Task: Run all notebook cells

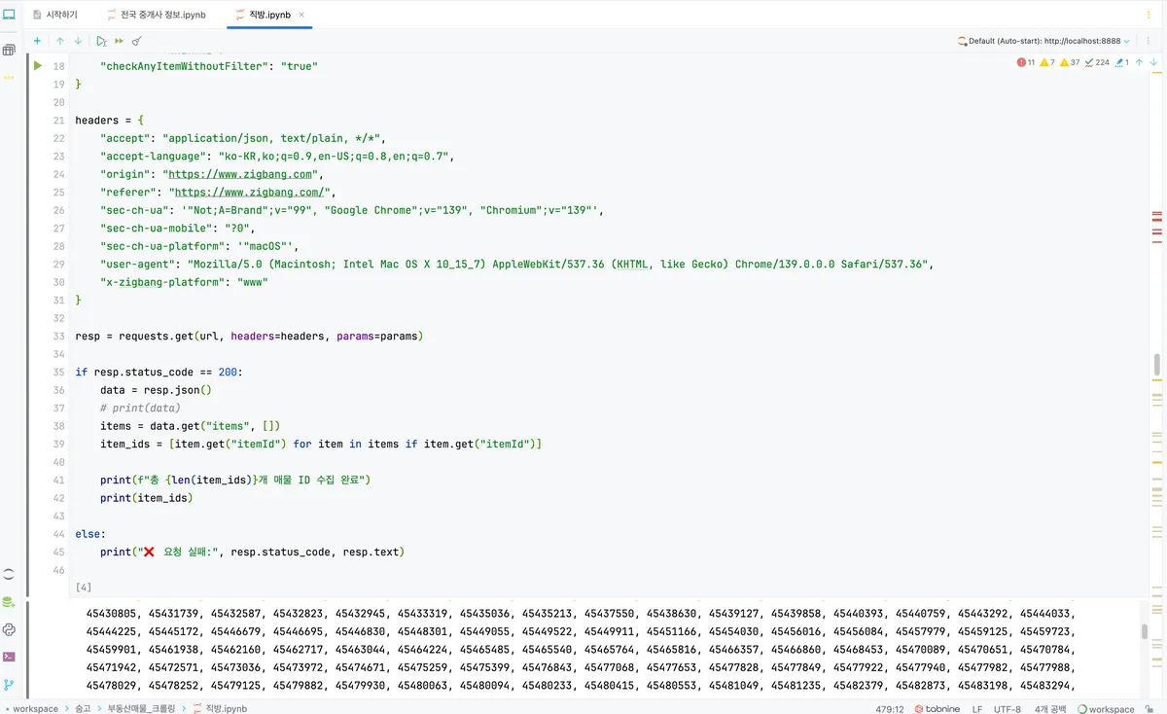Action: click(119, 41)
